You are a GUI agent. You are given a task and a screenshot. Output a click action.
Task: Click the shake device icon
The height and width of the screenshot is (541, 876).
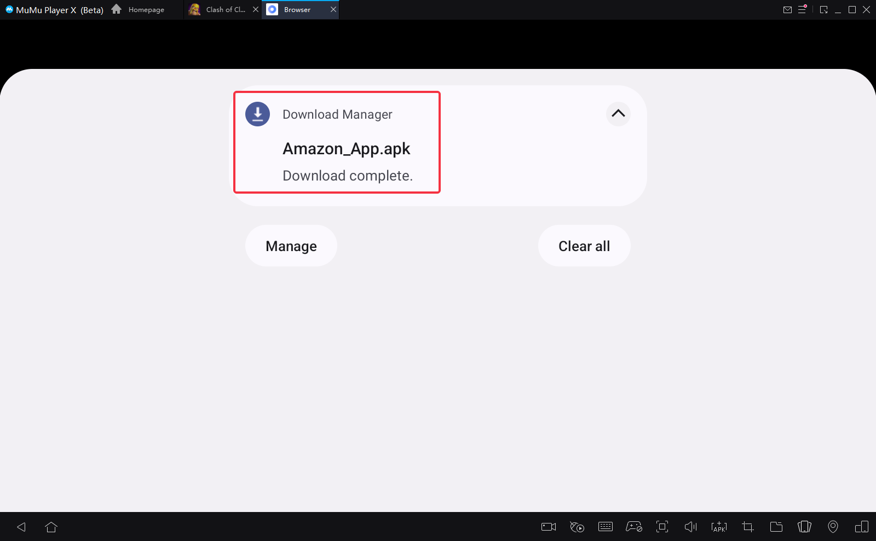click(x=804, y=527)
